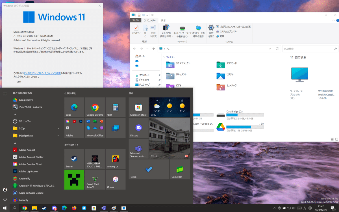Switch Explorer to details view layout toggle
The image size is (339, 212).
(x=333, y=139)
